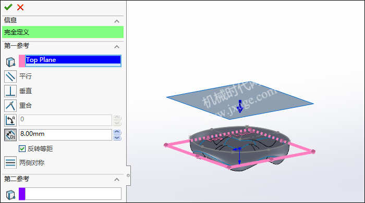
Task: Toggle the offset distance icon button
Action: tap(10, 135)
